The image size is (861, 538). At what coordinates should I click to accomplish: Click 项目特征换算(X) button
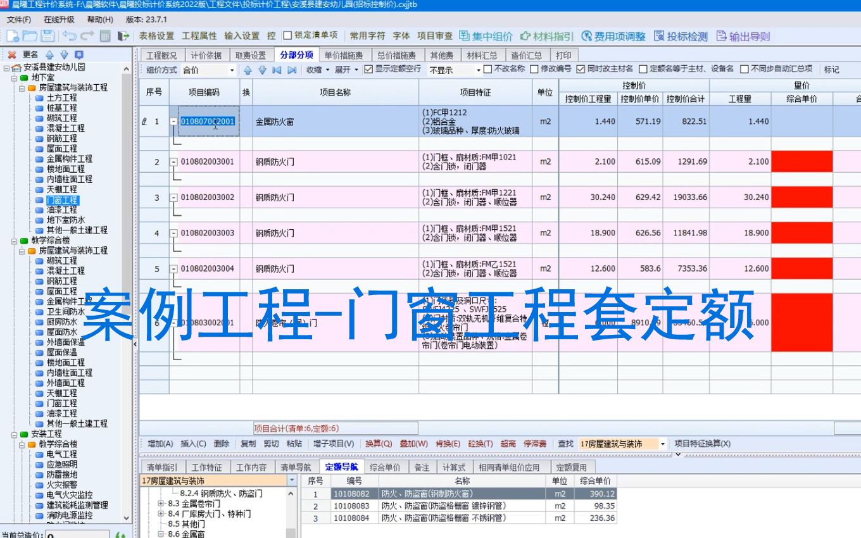[x=703, y=444]
